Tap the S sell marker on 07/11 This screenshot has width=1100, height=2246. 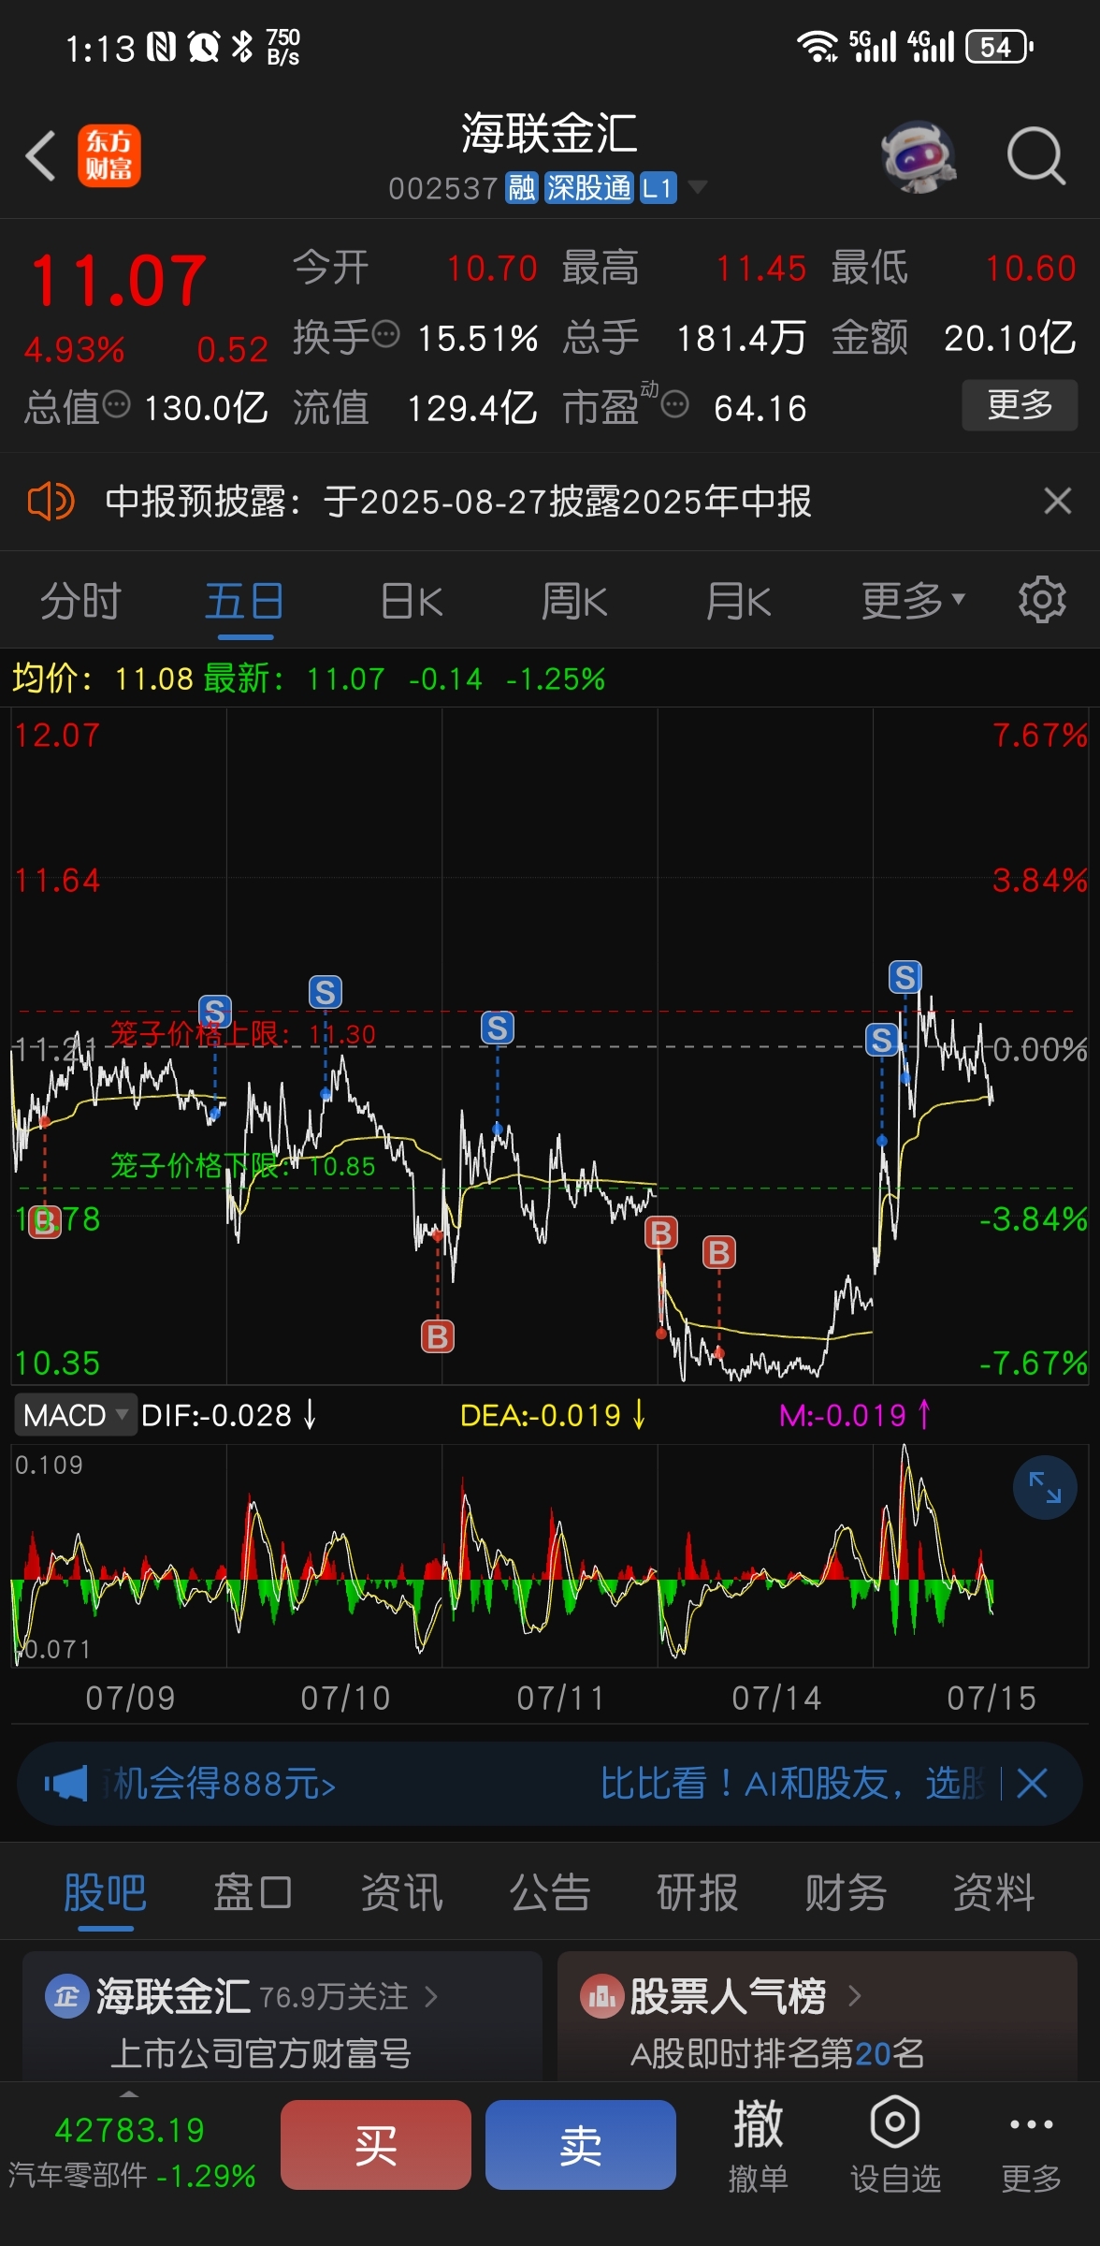pos(498,1028)
